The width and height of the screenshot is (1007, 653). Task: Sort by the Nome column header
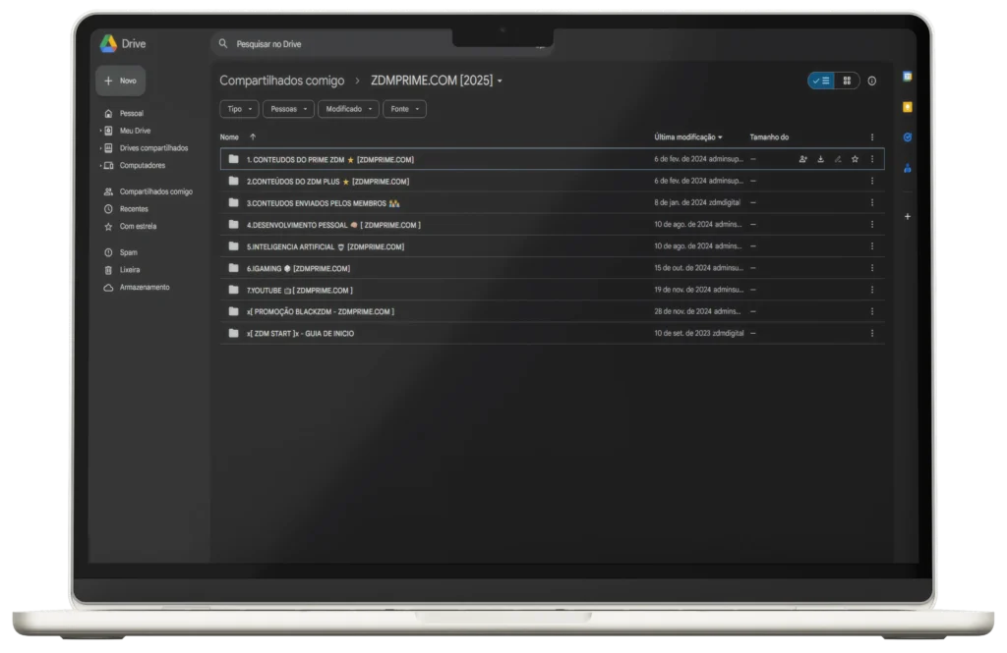[x=229, y=137]
